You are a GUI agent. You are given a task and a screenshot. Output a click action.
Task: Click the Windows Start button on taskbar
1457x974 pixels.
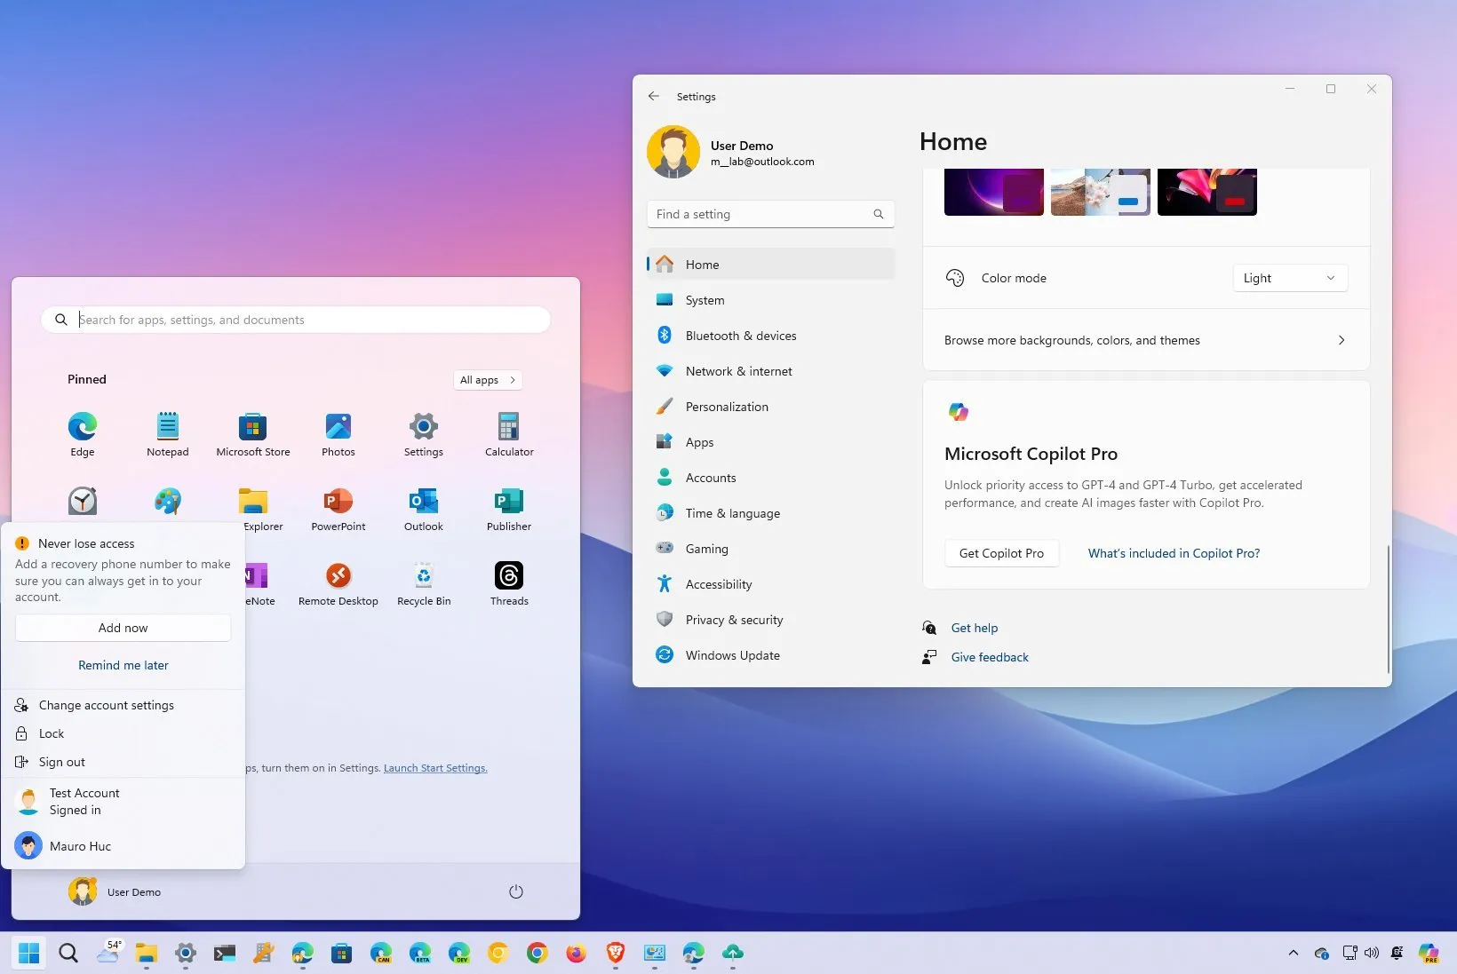29,954
